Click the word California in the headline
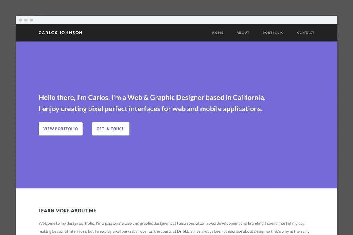Viewport: 353px width, 235px height. click(x=249, y=98)
